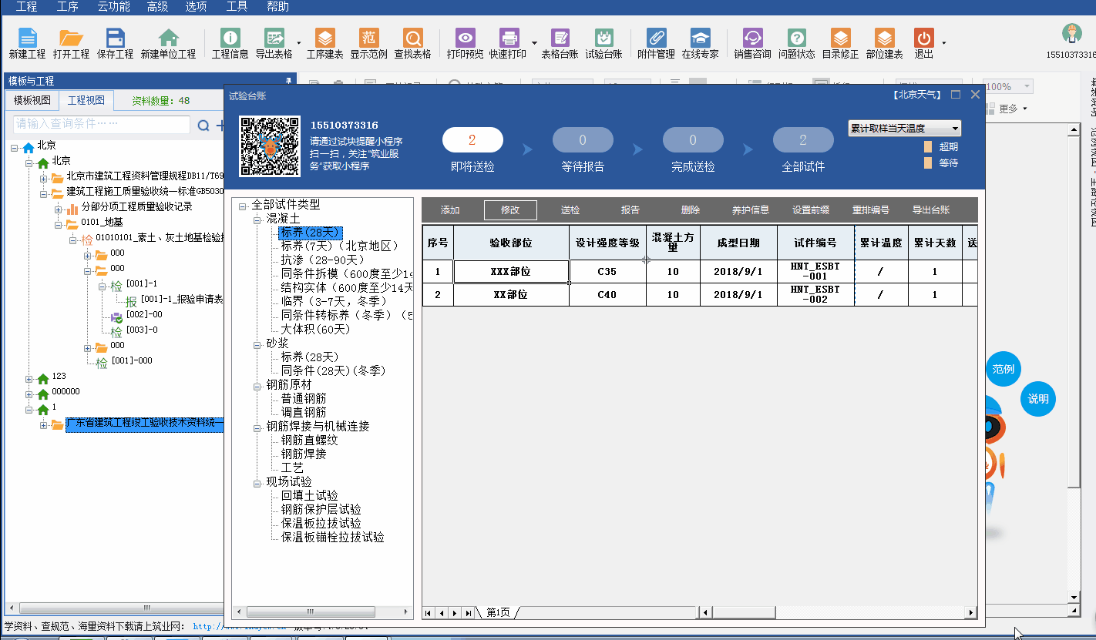1096x640 pixels.
Task: Open 打印预览 print preview icon
Action: coord(465,38)
